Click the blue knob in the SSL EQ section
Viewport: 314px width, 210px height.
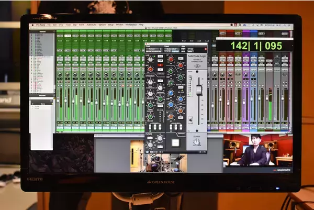(x=171, y=93)
